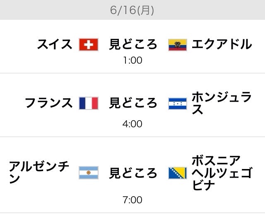Open the フランス team name

49,103
